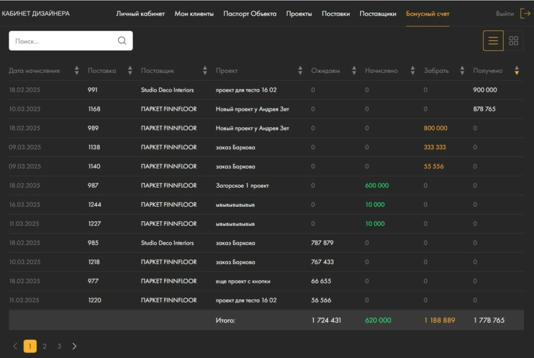This screenshot has height=358, width=534.
Task: Click the 55 556 Забрать amount
Action: 433,166
